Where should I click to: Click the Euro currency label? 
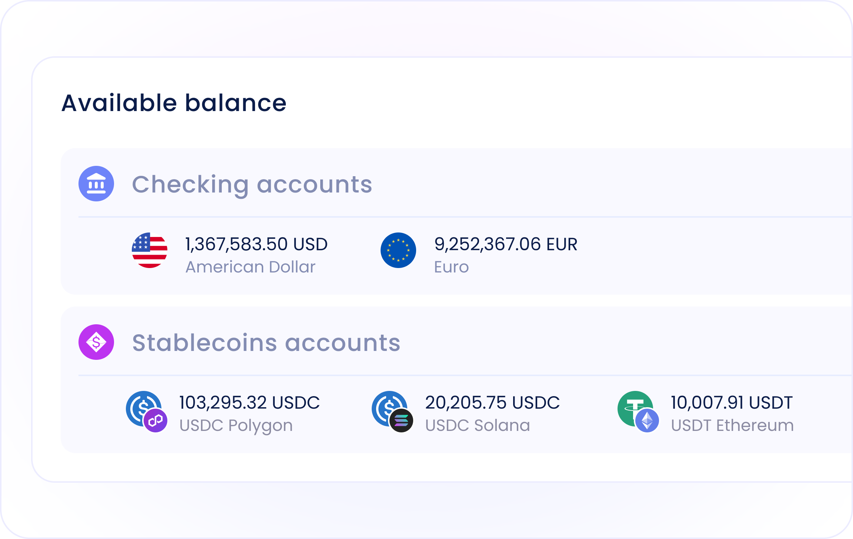pos(451,267)
